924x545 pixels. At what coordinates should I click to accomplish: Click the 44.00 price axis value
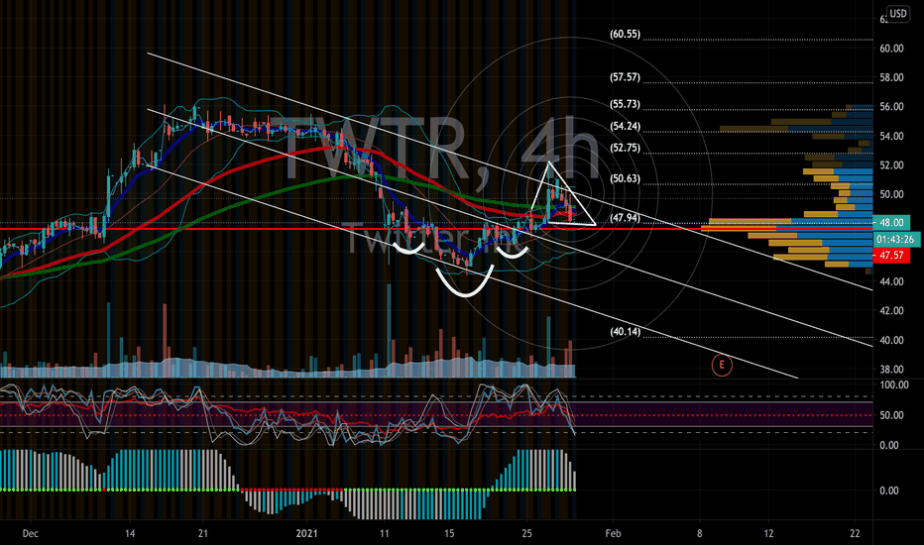[891, 281]
